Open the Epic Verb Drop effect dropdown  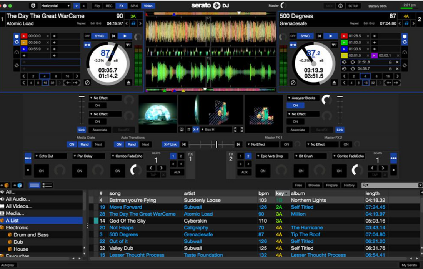272,156
